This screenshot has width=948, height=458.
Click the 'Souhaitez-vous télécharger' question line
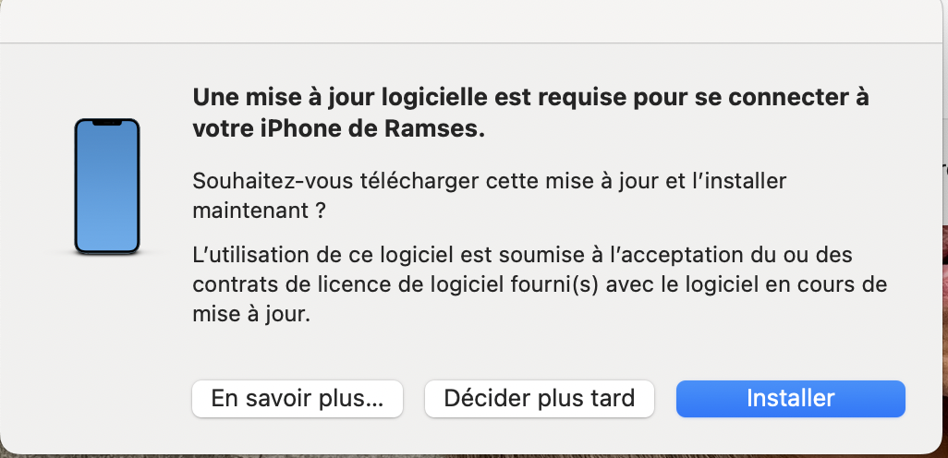tap(490, 180)
